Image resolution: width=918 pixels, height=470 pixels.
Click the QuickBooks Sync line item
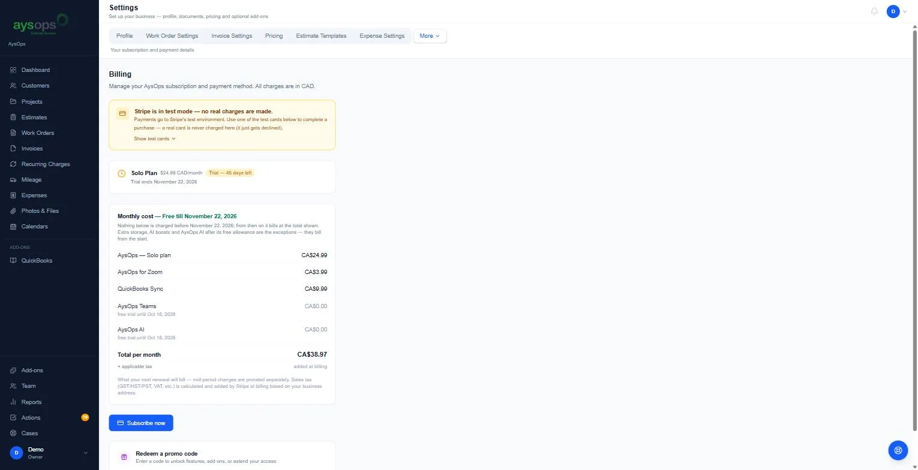tap(222, 289)
